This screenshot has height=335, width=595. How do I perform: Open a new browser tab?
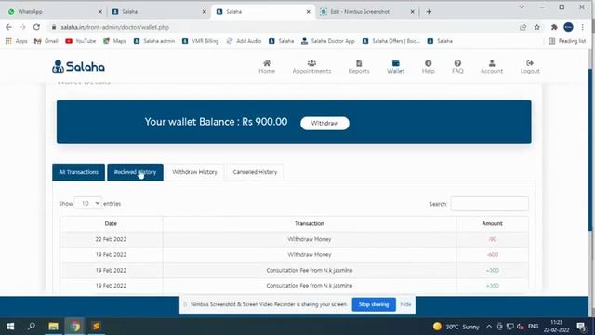click(x=429, y=12)
